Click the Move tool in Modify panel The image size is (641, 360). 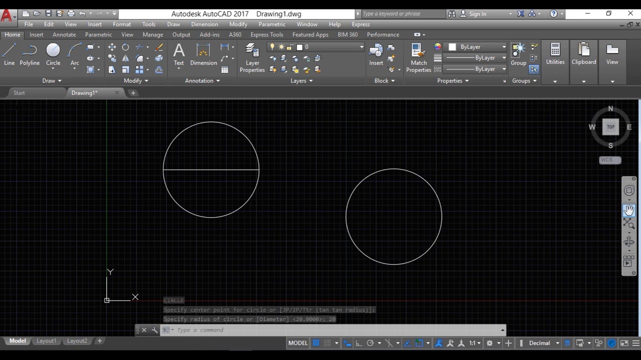[x=112, y=47]
